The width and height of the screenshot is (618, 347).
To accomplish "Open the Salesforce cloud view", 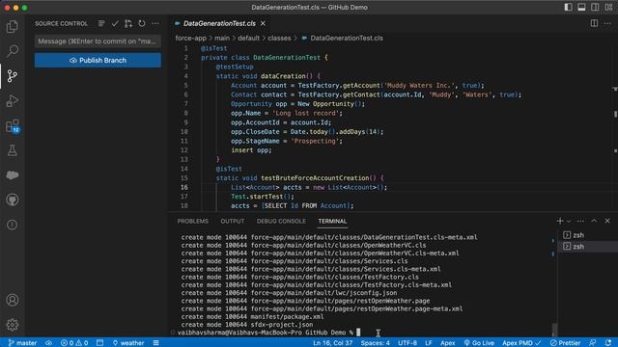I will point(13,175).
